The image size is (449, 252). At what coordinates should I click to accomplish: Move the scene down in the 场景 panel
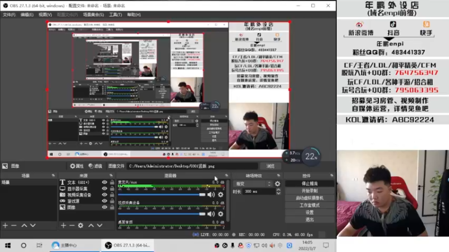click(33, 226)
